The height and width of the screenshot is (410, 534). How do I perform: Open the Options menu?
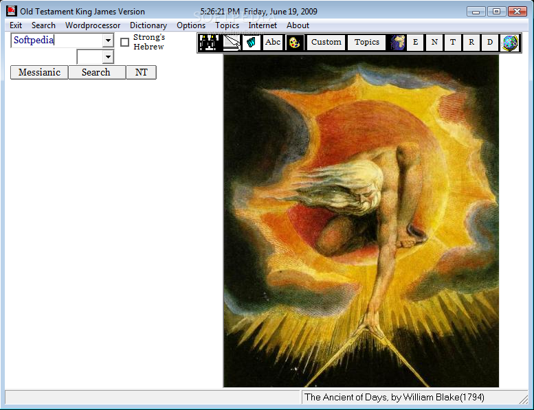coord(191,25)
